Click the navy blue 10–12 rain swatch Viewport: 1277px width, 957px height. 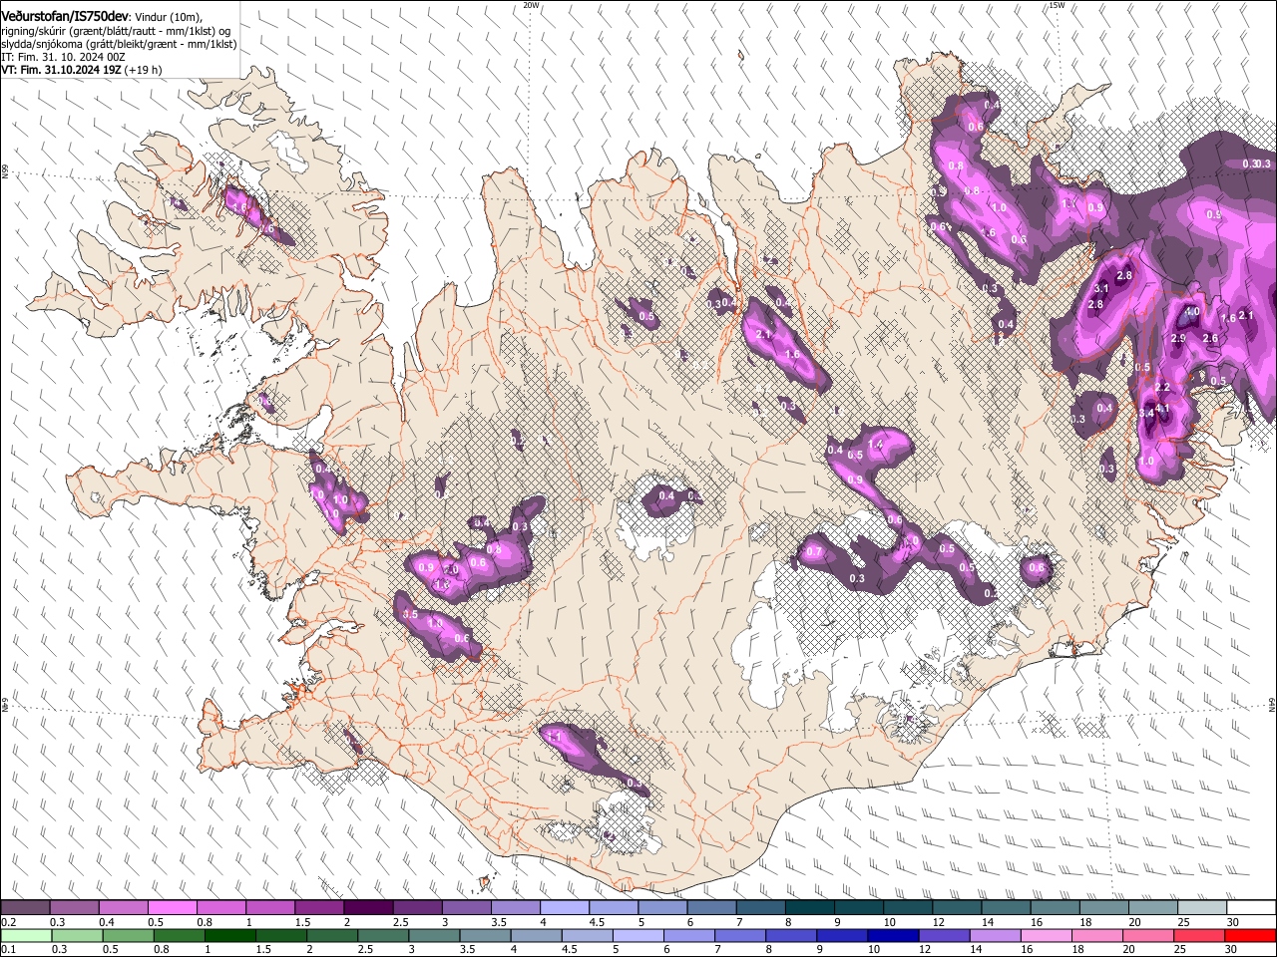892,935
